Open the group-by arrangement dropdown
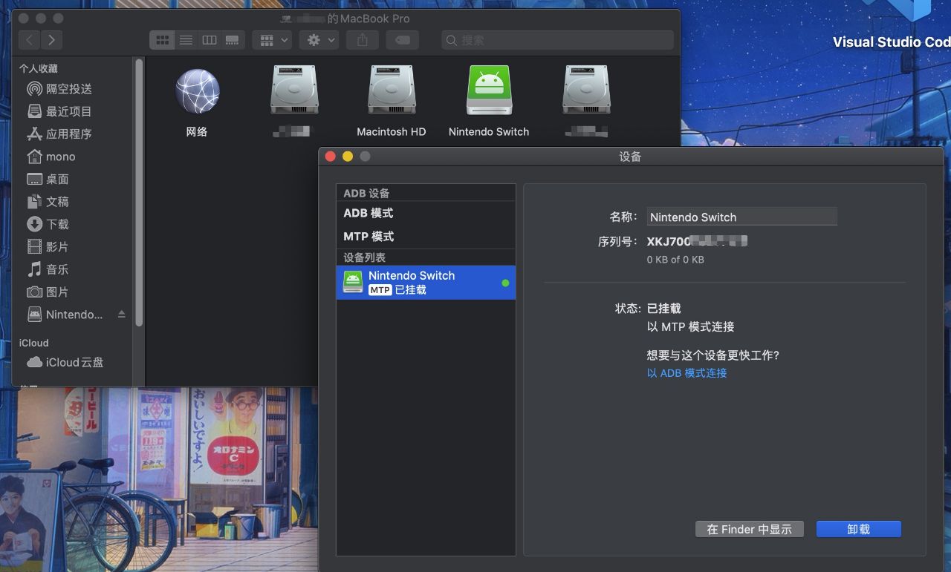 point(271,40)
